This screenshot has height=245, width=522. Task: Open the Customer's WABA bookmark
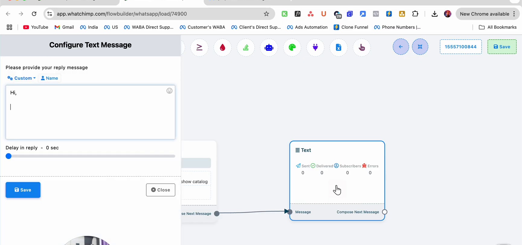tap(202, 27)
